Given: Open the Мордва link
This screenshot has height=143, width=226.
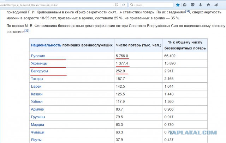Looking at the screenshot, I should tap(37, 125).
